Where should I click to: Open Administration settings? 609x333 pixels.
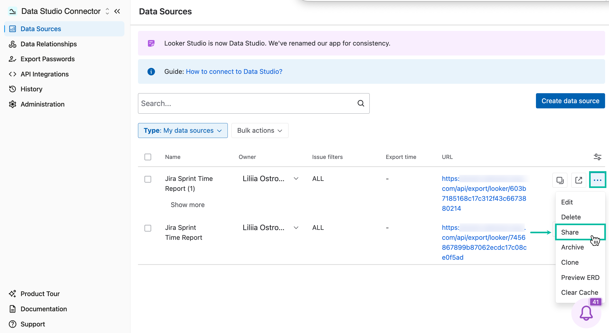pos(64,104)
